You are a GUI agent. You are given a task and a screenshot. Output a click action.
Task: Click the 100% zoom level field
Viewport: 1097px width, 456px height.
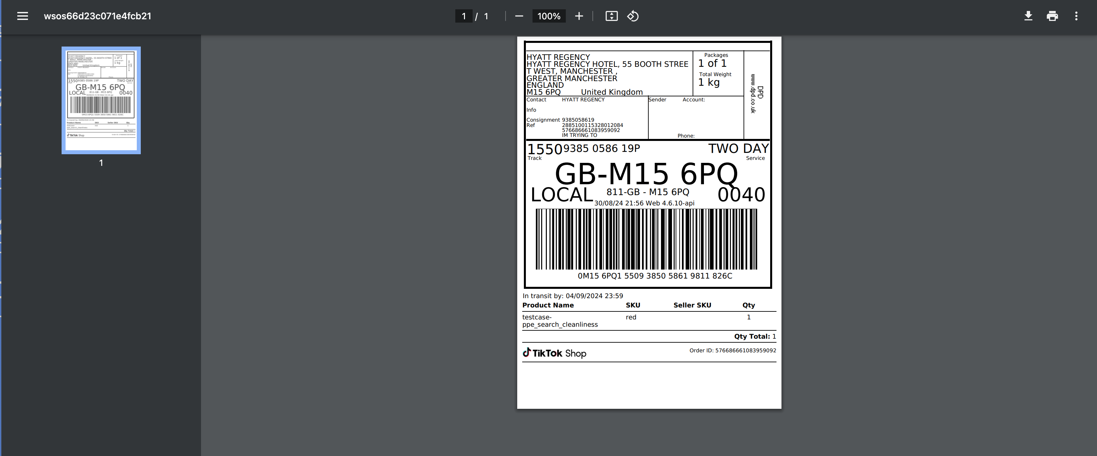pos(548,16)
